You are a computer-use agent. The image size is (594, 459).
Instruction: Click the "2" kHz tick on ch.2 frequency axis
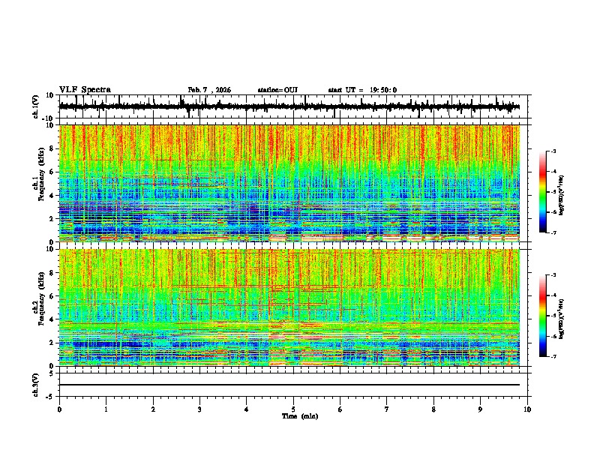pos(52,343)
